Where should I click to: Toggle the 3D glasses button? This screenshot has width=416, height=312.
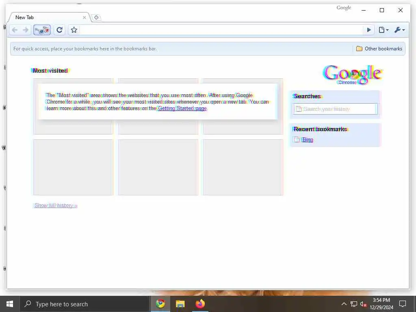42,30
